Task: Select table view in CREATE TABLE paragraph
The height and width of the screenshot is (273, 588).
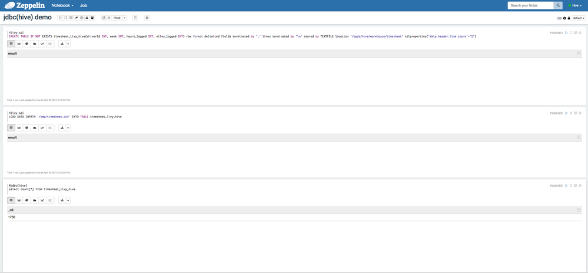Action: coord(11,44)
